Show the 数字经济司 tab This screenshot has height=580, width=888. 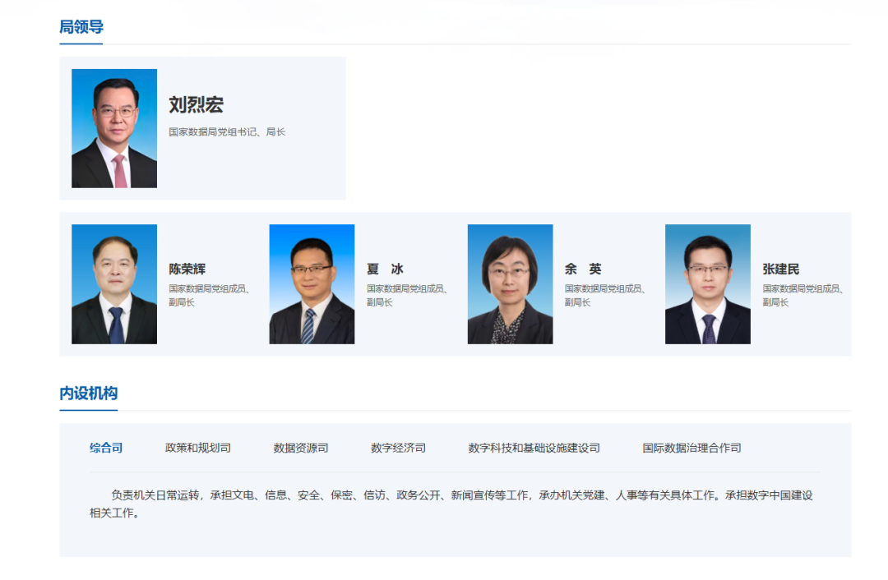tap(398, 448)
